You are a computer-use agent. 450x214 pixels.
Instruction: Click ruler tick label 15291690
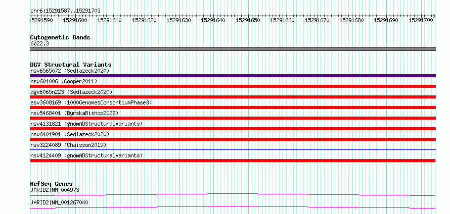[386, 20]
